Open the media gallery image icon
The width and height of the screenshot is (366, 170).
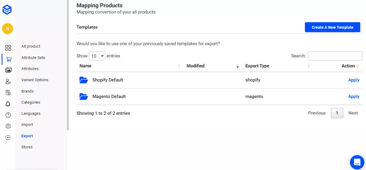click(x=8, y=70)
